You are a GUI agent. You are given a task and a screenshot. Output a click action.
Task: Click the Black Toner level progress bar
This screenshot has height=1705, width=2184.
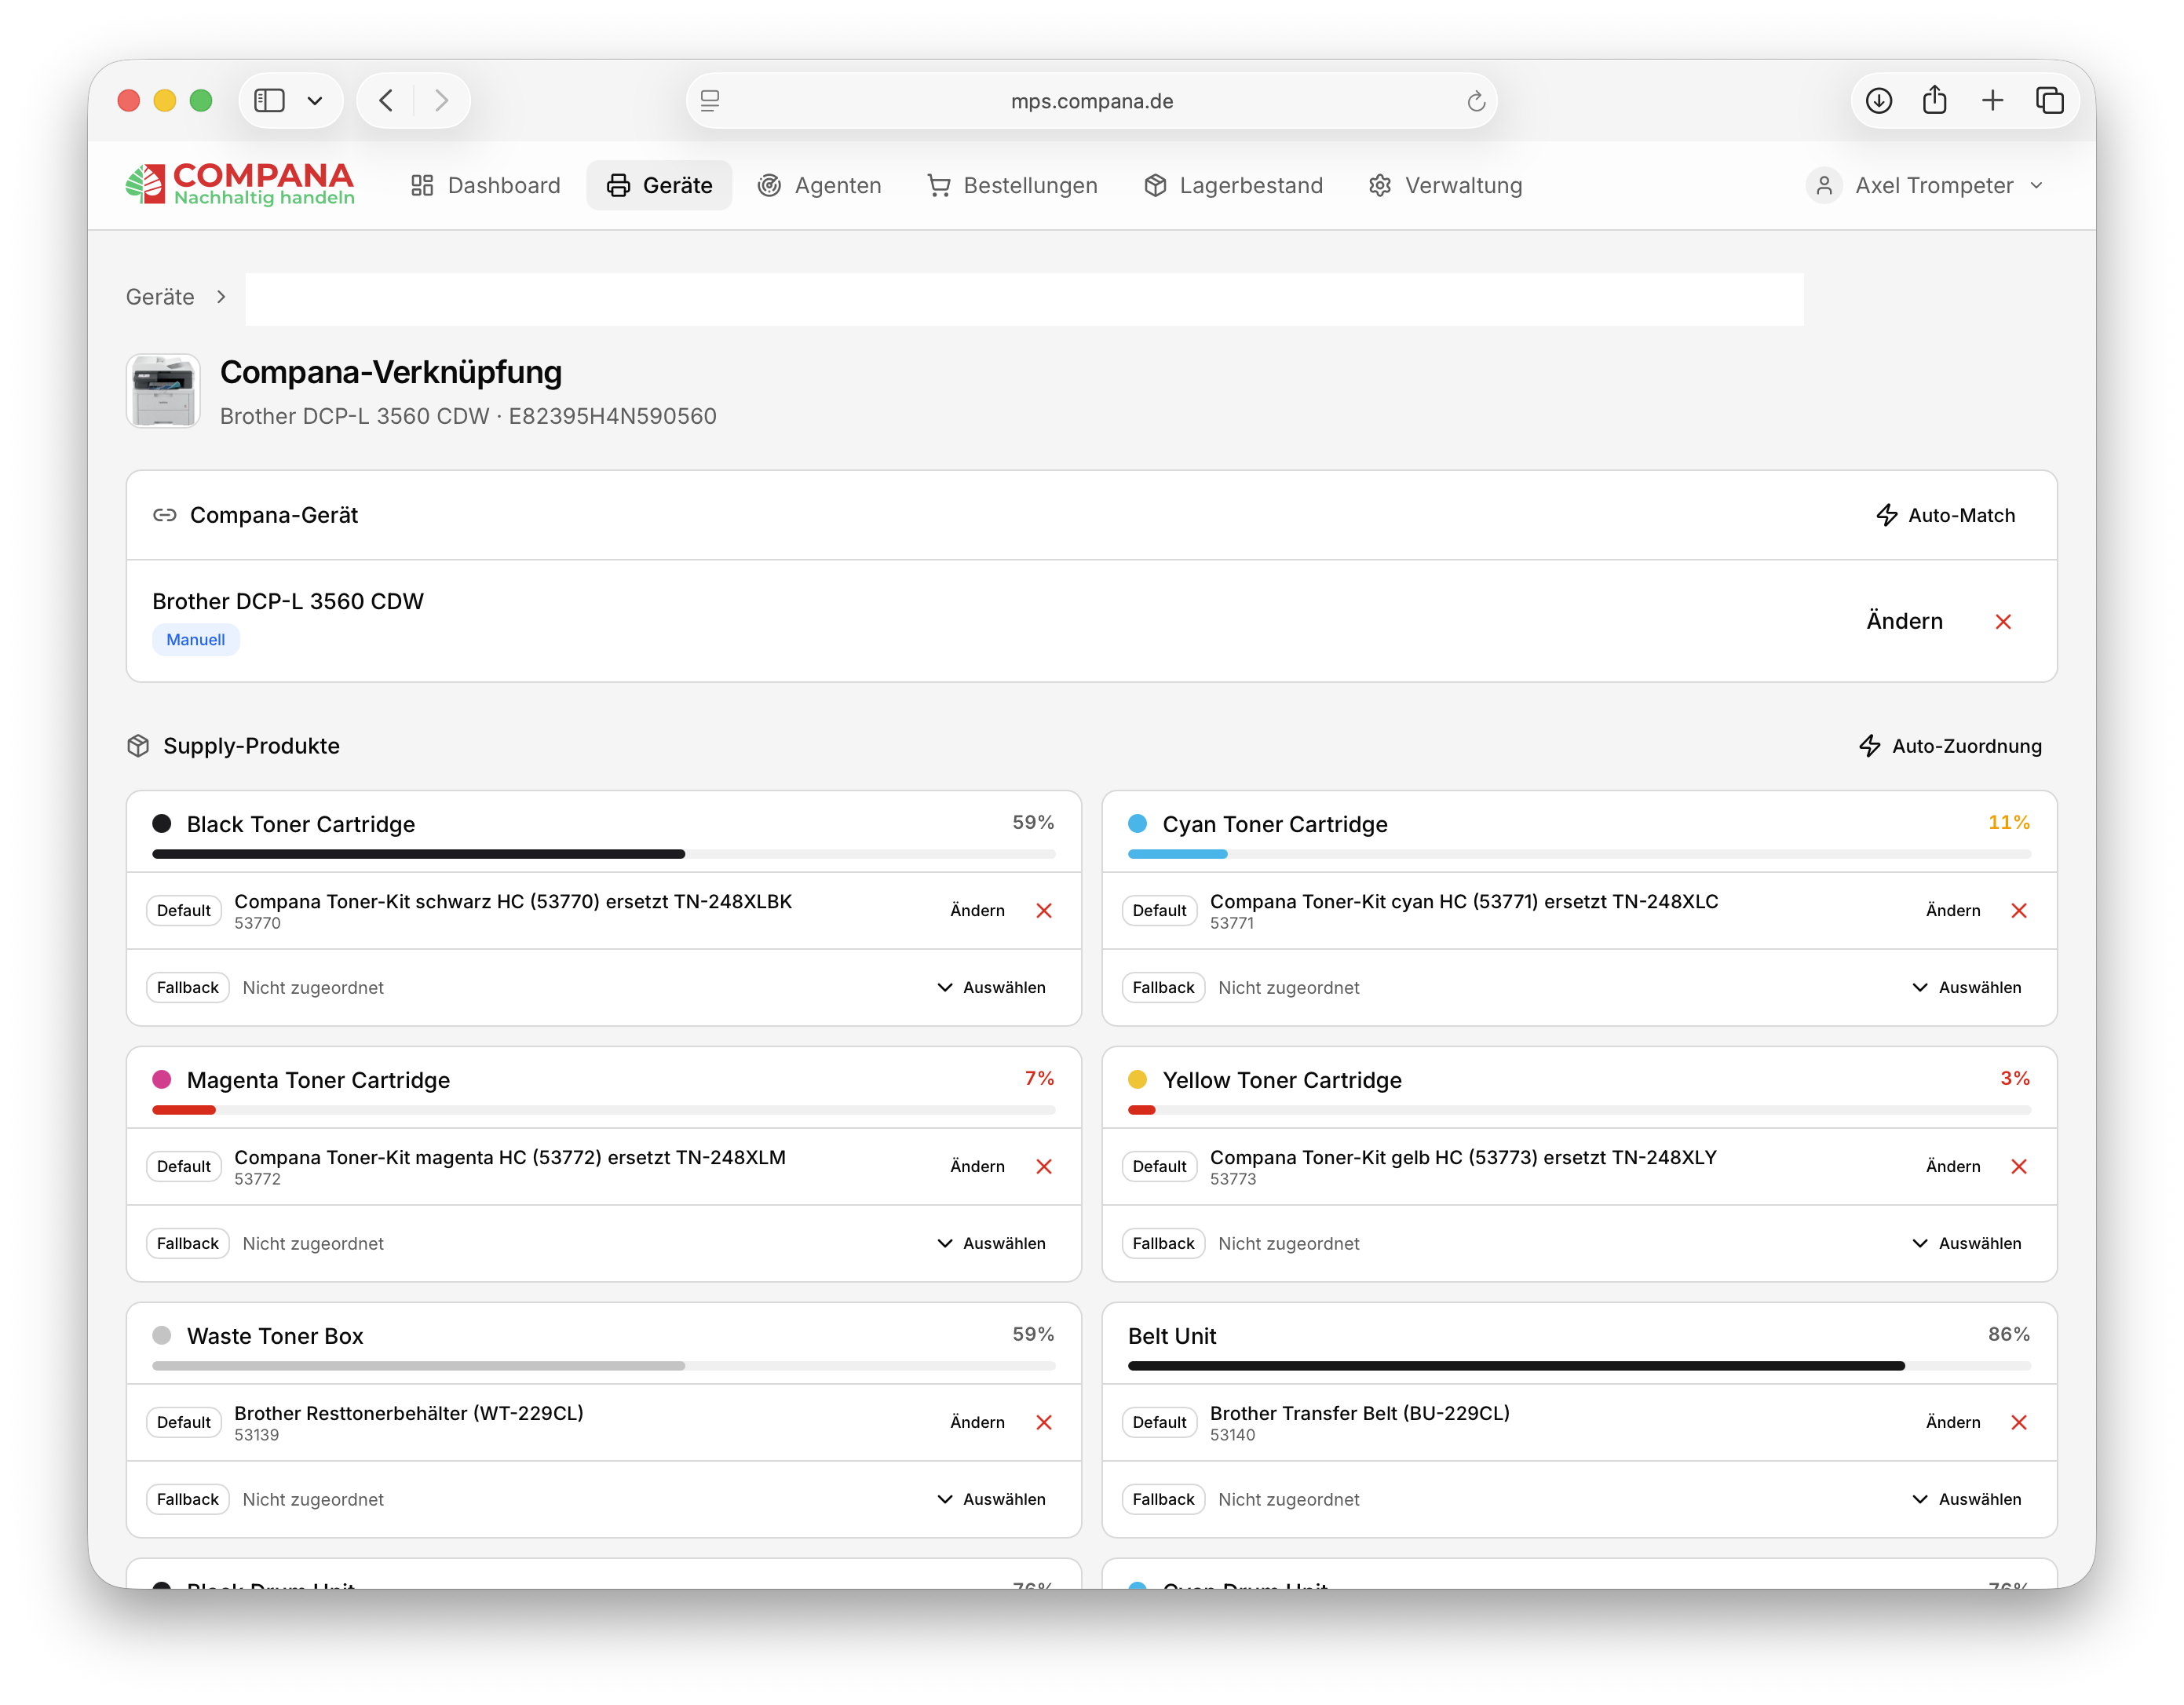[603, 854]
